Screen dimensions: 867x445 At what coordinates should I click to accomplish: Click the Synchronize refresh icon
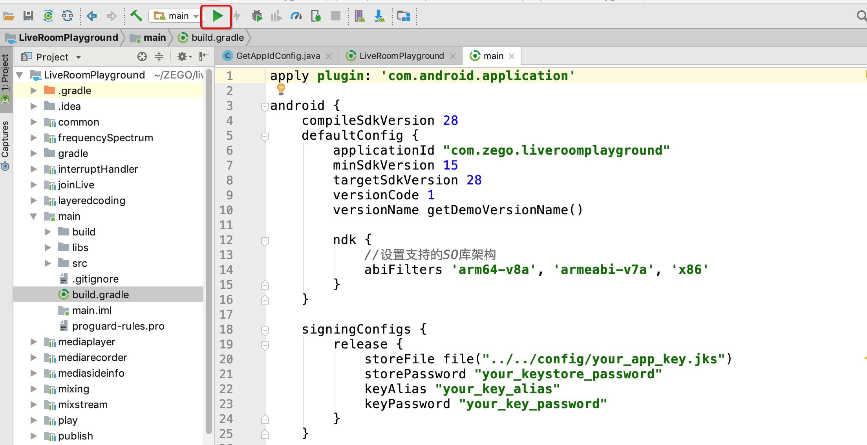[x=68, y=16]
